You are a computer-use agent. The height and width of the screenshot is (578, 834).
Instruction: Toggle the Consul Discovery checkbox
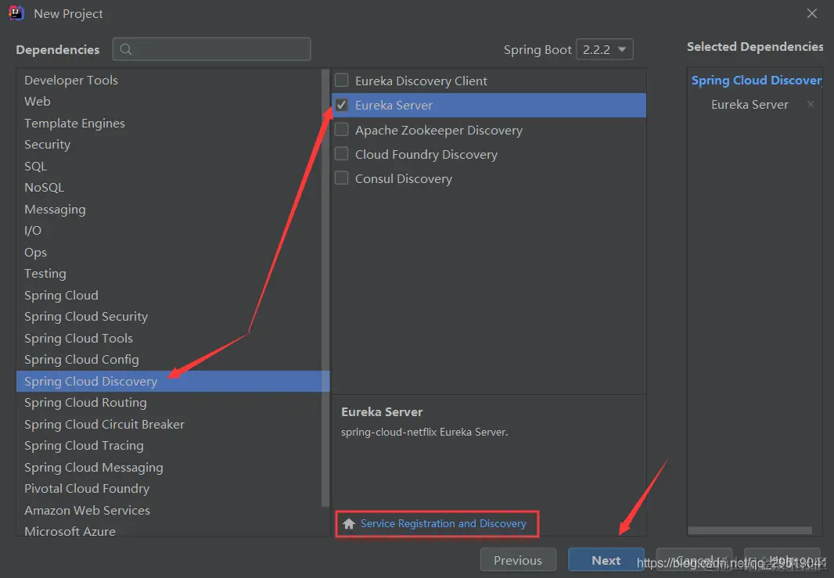[x=341, y=178]
